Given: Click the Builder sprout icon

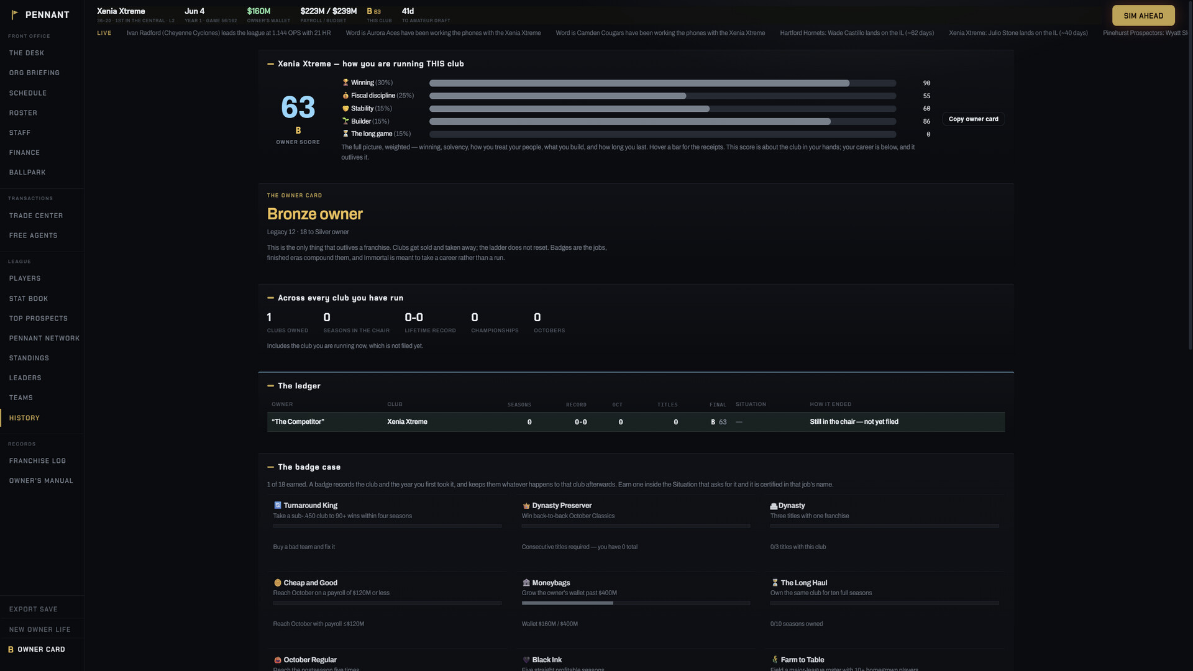Looking at the screenshot, I should (345, 121).
